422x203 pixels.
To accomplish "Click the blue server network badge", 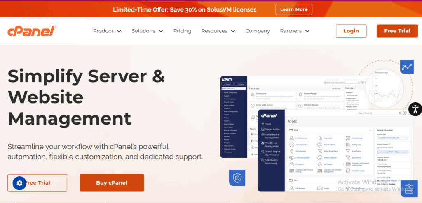I will [x=409, y=188].
